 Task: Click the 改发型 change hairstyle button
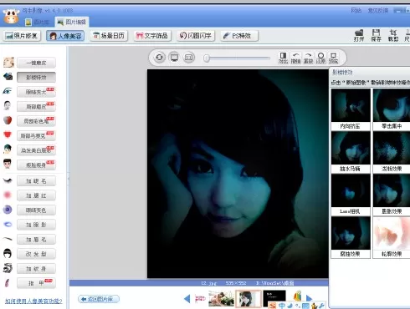coord(36,254)
